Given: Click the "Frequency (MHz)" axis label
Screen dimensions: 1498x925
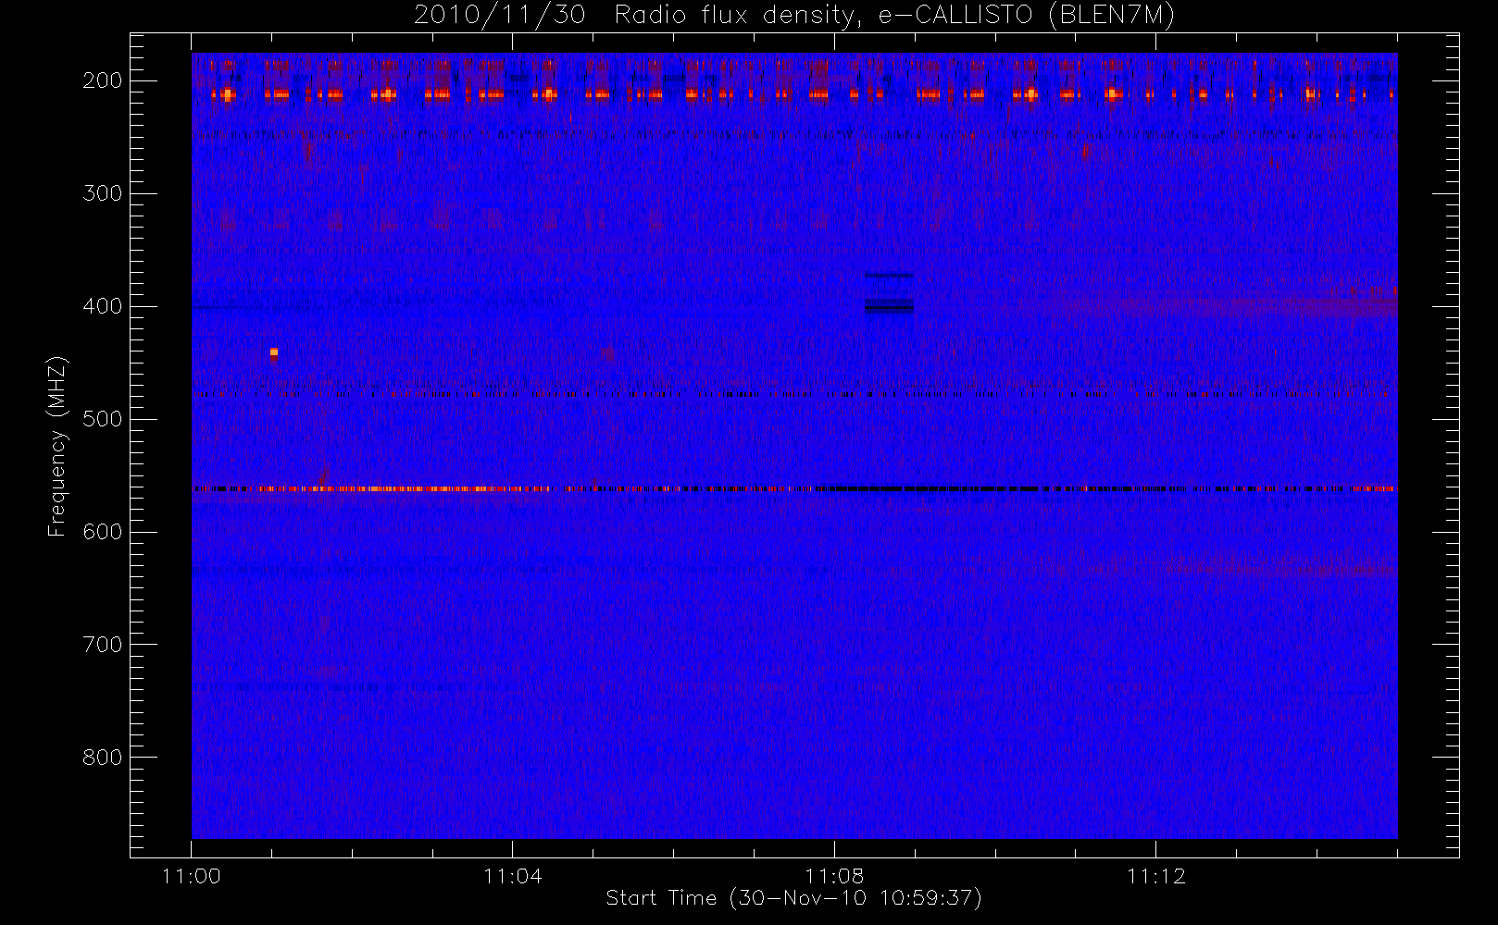Looking at the screenshot, I should (57, 446).
